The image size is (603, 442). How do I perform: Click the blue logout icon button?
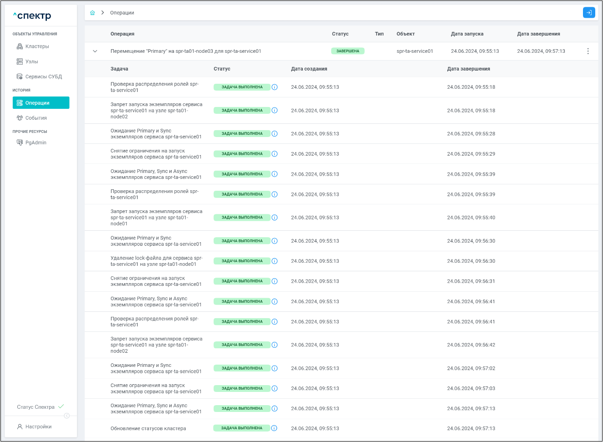click(588, 13)
